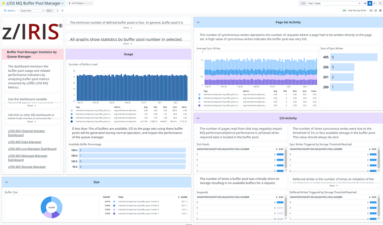Open TV mode monitor icon
383x225 pixels.
click(376, 11)
